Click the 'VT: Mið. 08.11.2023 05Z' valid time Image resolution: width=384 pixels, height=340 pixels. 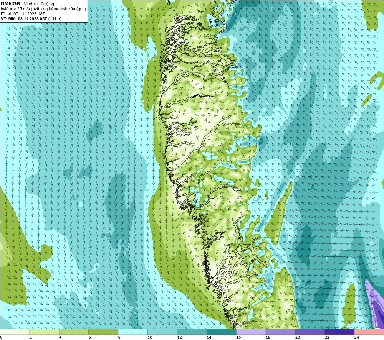pos(24,19)
